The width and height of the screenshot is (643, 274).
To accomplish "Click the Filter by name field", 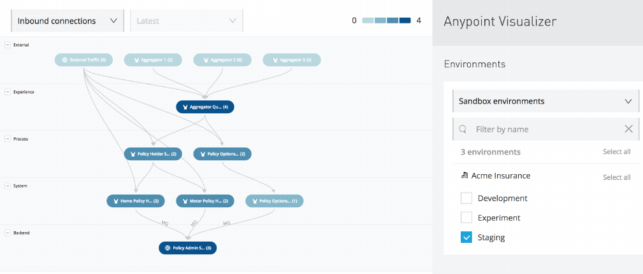I will (x=545, y=129).
